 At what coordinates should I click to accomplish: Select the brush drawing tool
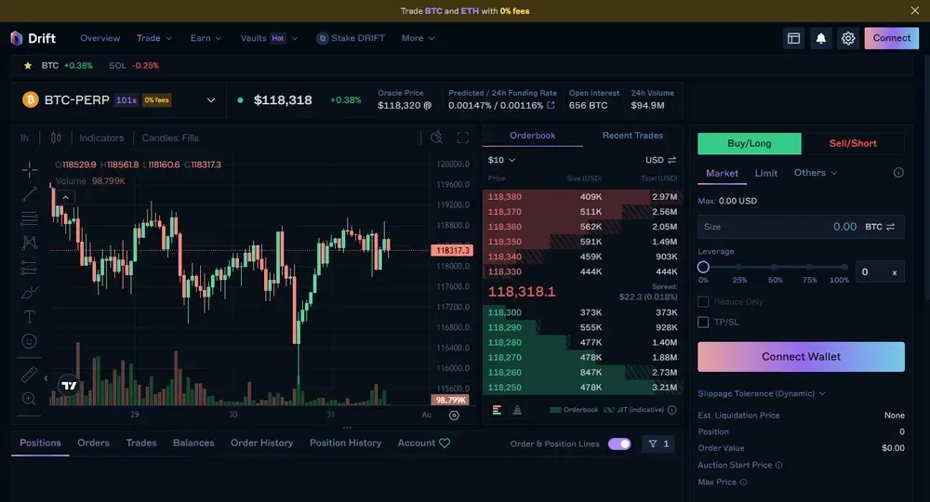[29, 293]
